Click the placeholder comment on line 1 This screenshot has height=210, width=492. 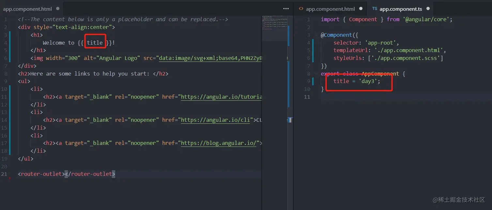123,20
